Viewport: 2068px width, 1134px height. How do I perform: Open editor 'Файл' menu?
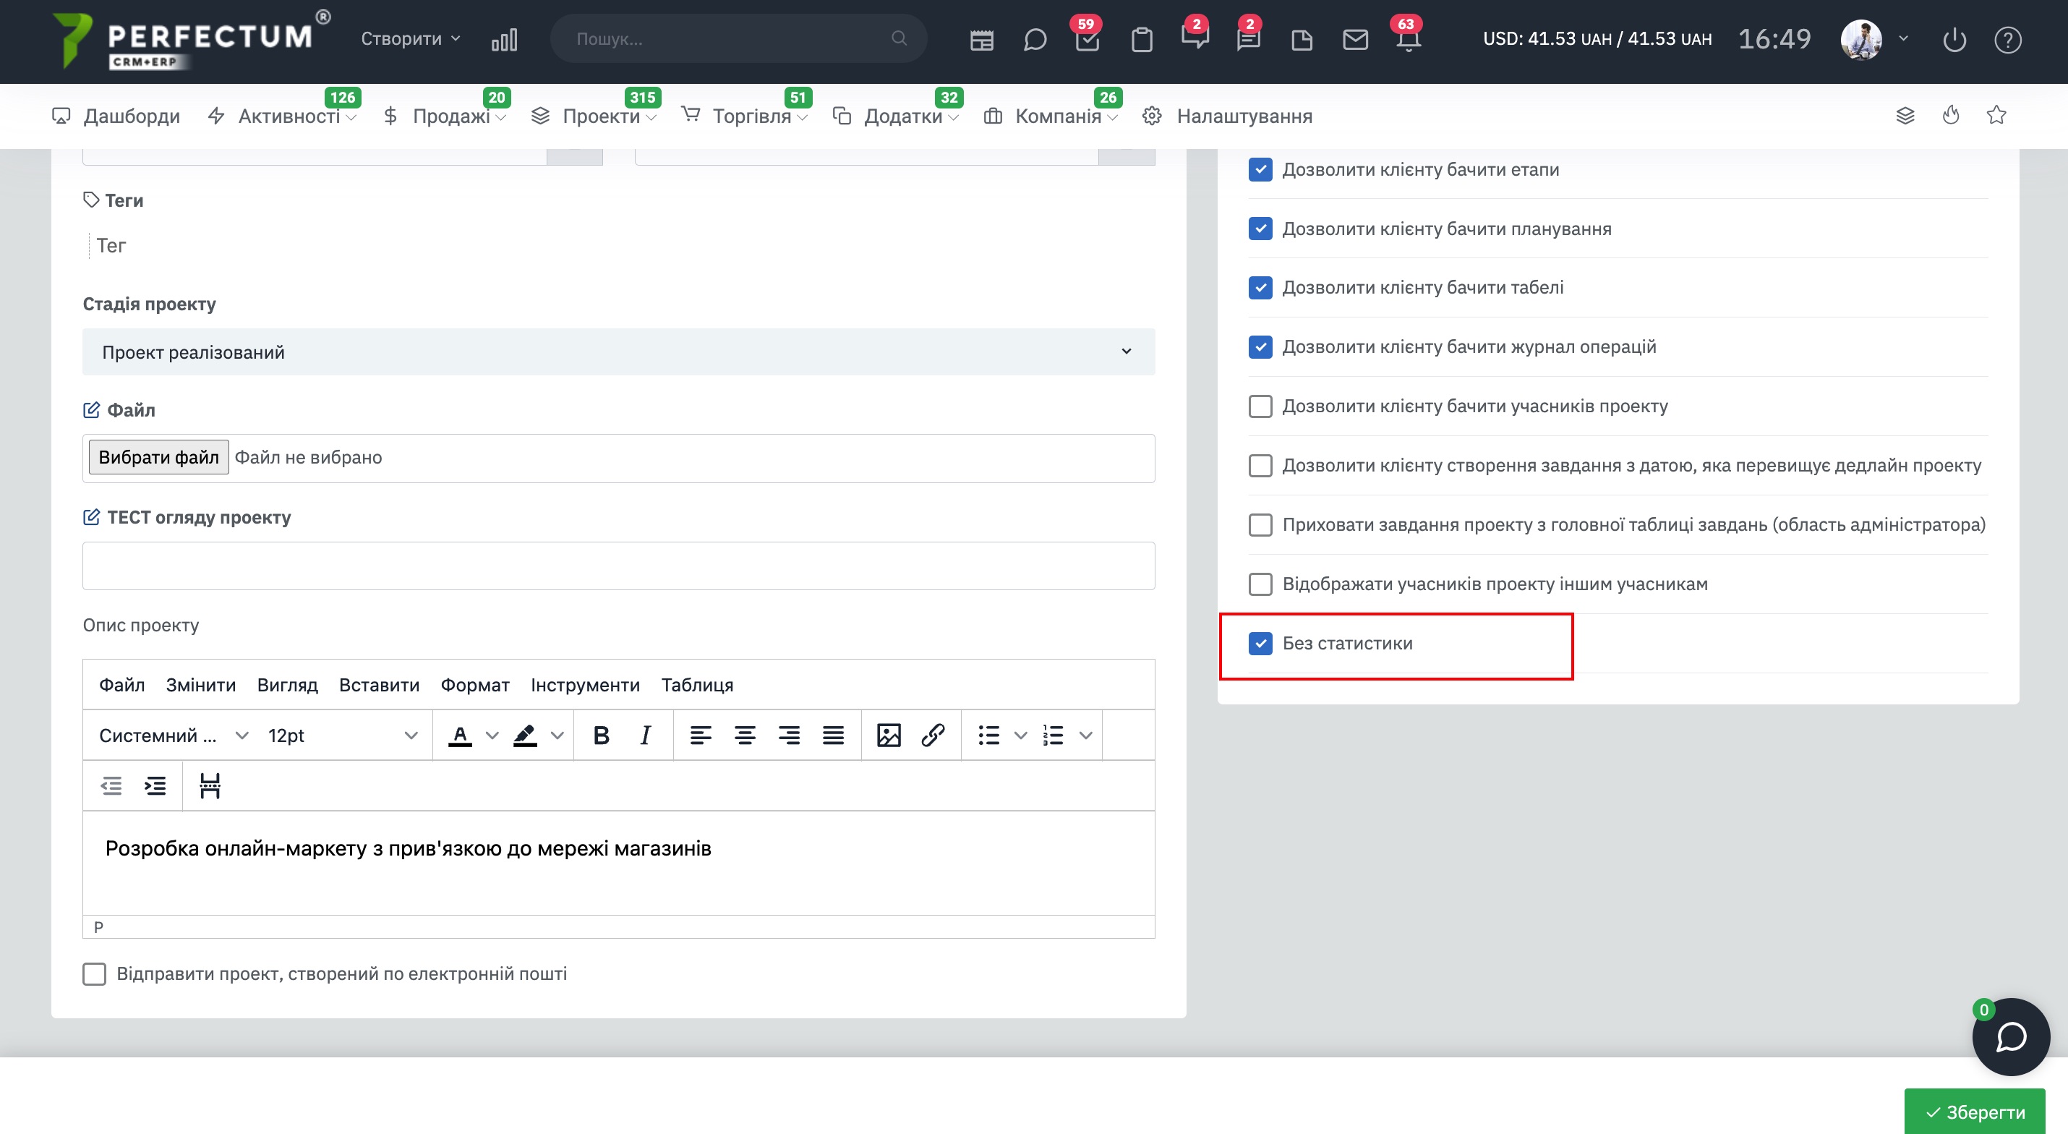pyautogui.click(x=122, y=685)
